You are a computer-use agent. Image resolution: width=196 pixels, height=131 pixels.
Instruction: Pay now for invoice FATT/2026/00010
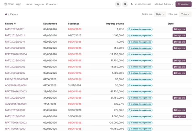tap(179, 42)
